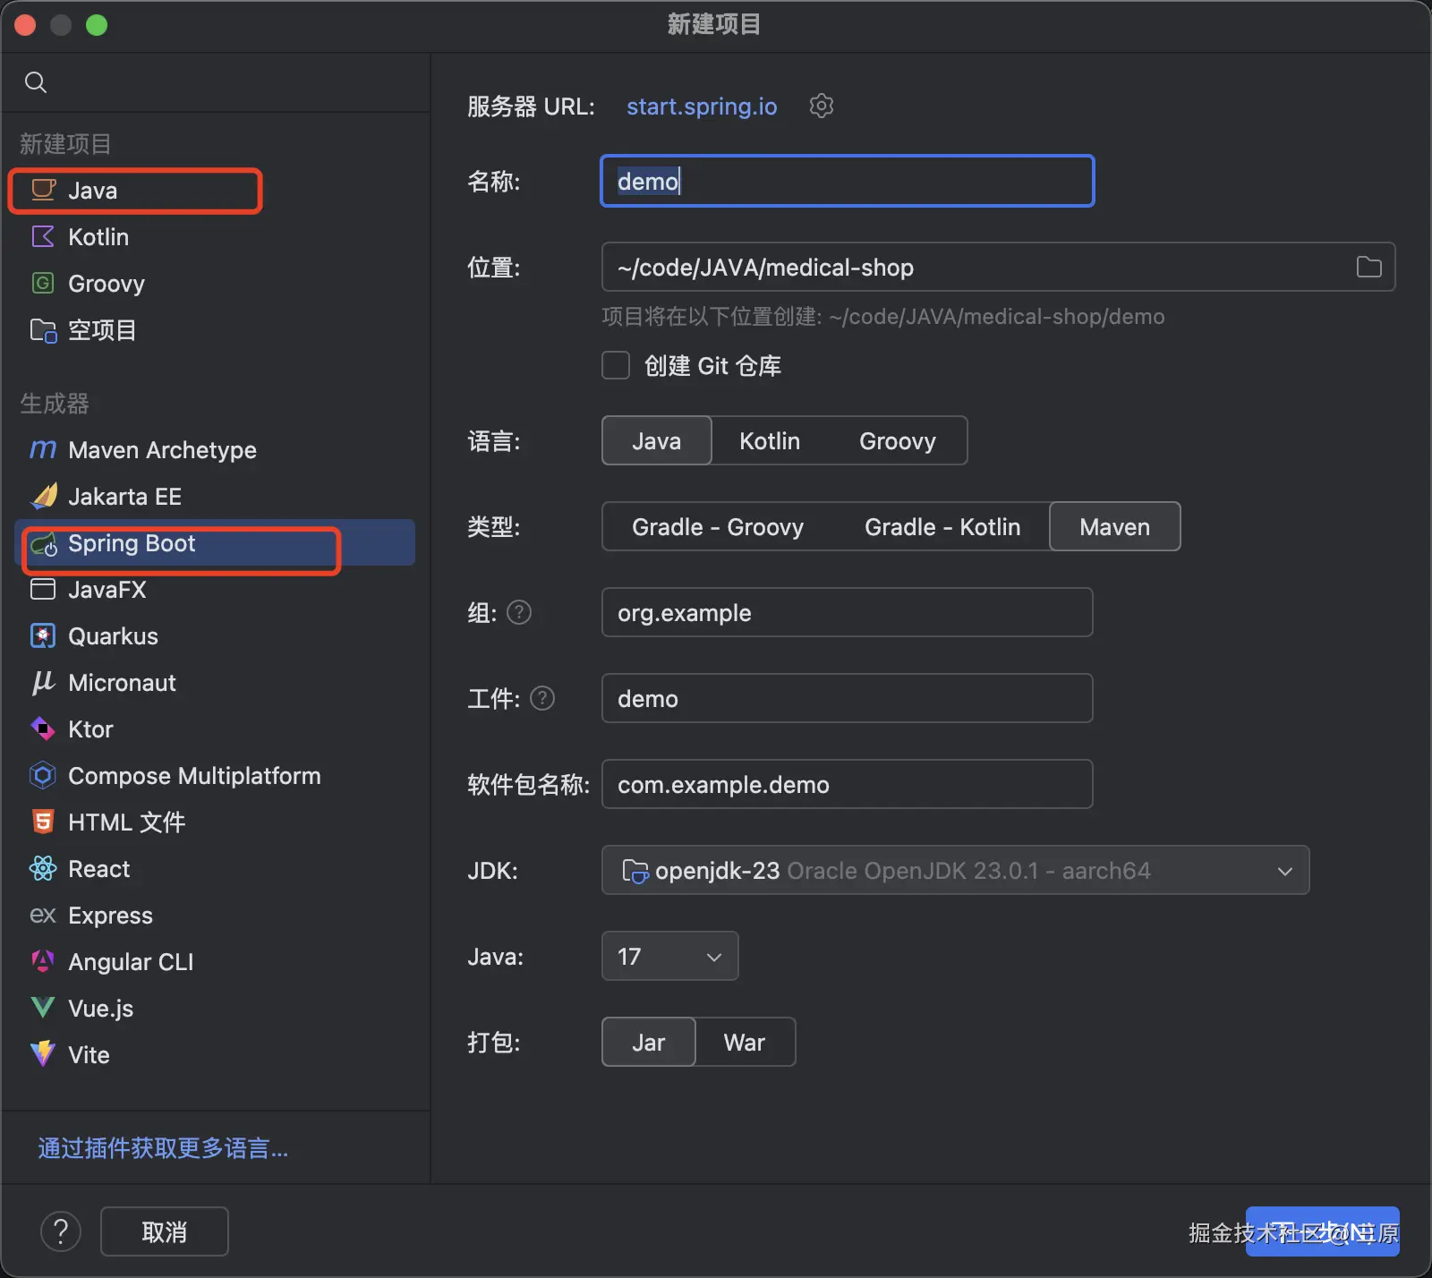
Task: Choose War packaging option
Action: (745, 1042)
